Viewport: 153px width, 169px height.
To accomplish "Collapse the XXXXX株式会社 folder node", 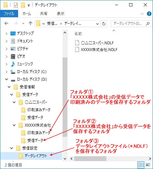I will [x=14, y=125].
